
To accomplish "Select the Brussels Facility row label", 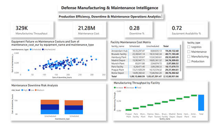I will point(119,54).
